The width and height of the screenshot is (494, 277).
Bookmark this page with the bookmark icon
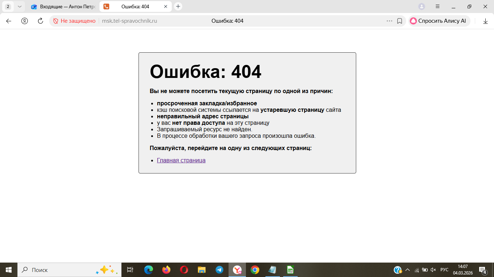click(400, 21)
